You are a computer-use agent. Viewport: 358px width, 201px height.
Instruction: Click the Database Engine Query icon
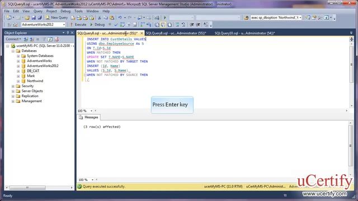click(x=73, y=17)
